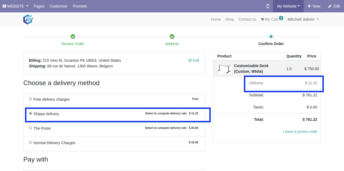The image size is (344, 171).
Task: Go to the Shop page
Action: coord(230,19)
